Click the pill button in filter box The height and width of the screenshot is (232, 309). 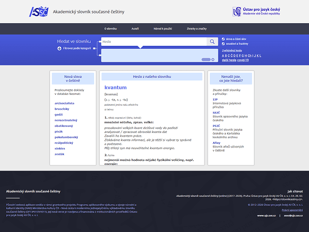206,60
